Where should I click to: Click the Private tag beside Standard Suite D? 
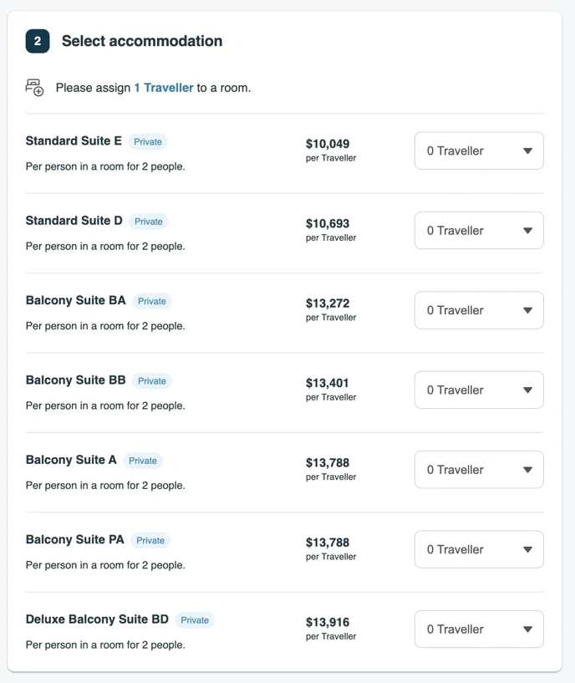click(x=148, y=222)
